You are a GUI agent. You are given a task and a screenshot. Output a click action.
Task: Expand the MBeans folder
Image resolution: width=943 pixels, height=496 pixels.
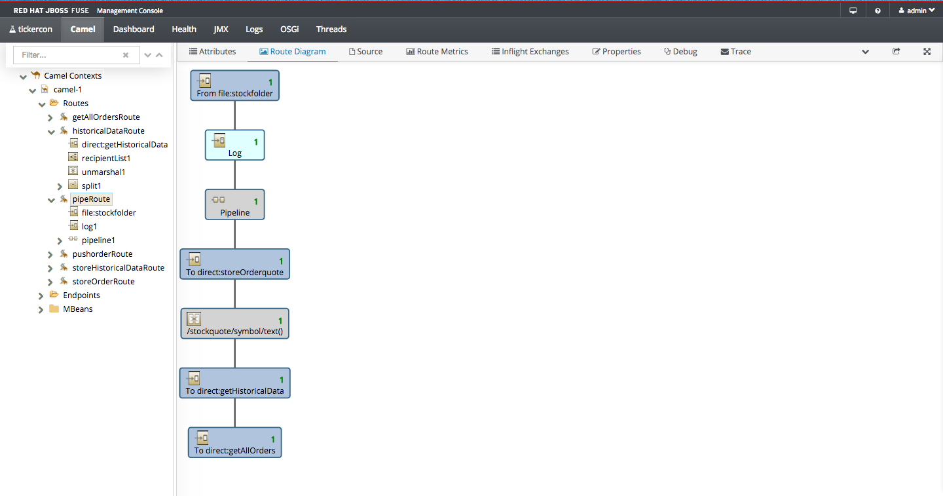(x=41, y=309)
